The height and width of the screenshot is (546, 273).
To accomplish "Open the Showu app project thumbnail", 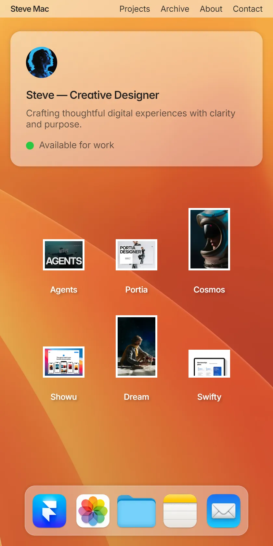I will [x=64, y=362].
